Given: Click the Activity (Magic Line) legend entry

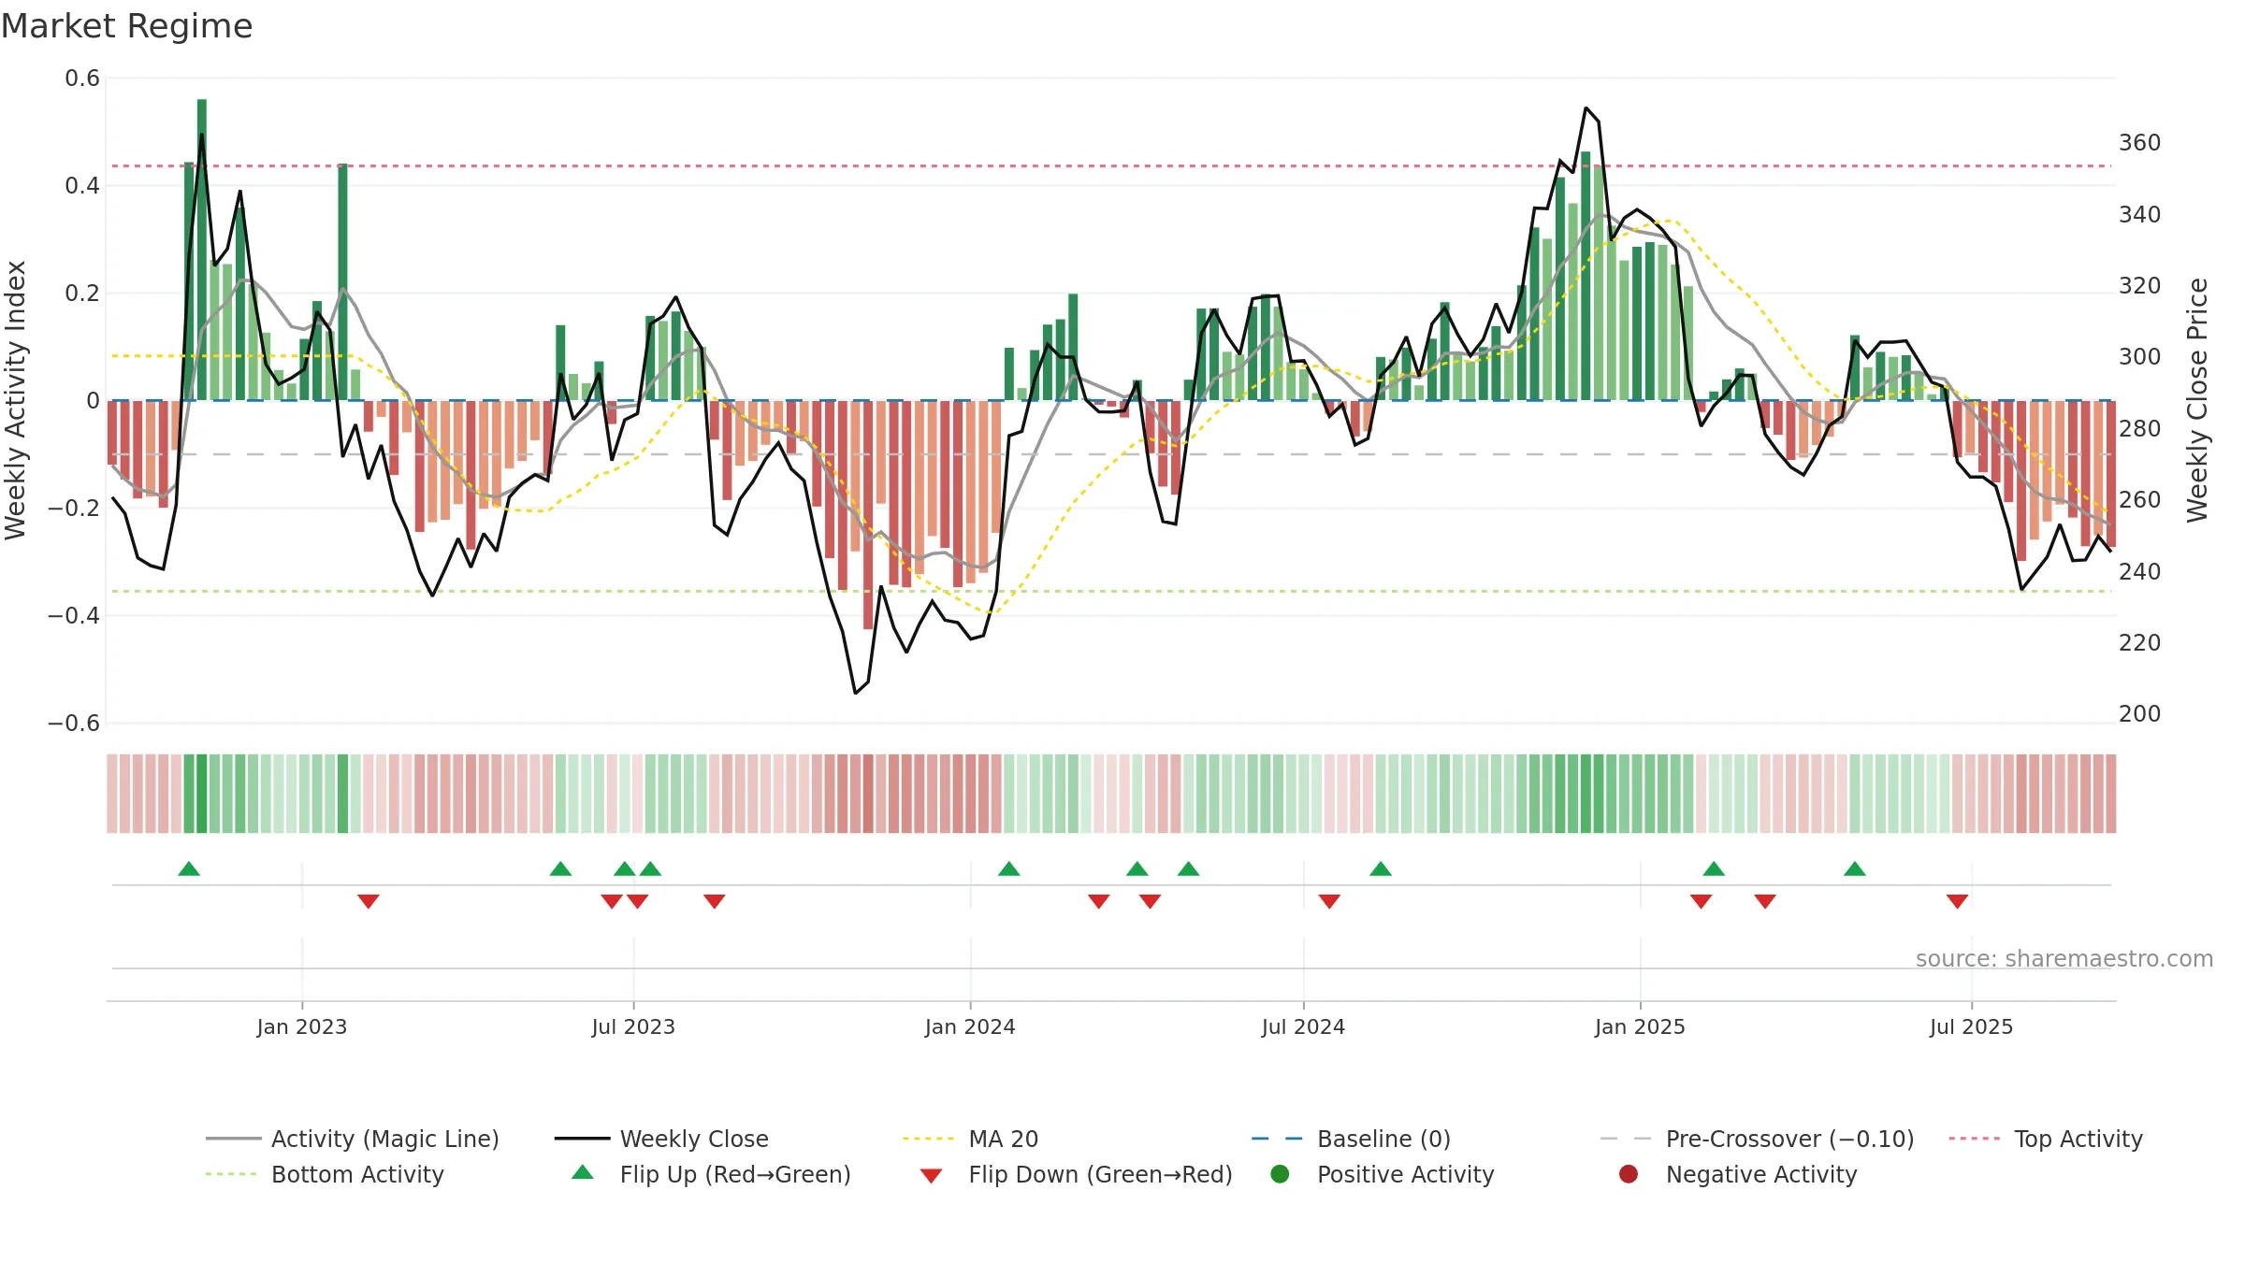Looking at the screenshot, I should click(x=353, y=1139).
